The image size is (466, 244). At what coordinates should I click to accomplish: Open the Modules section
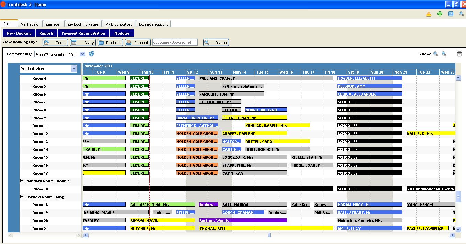(x=122, y=33)
